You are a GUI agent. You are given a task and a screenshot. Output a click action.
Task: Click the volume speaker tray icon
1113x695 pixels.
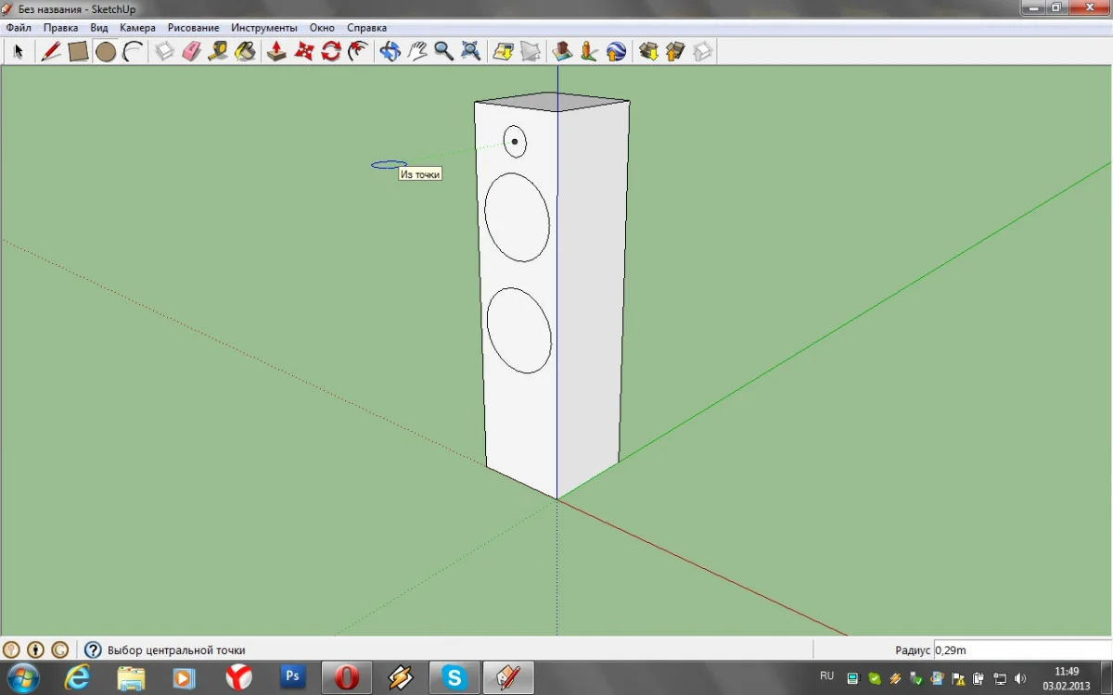(1020, 678)
